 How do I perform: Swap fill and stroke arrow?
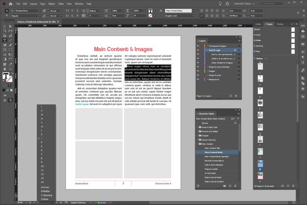[x=12, y=73]
